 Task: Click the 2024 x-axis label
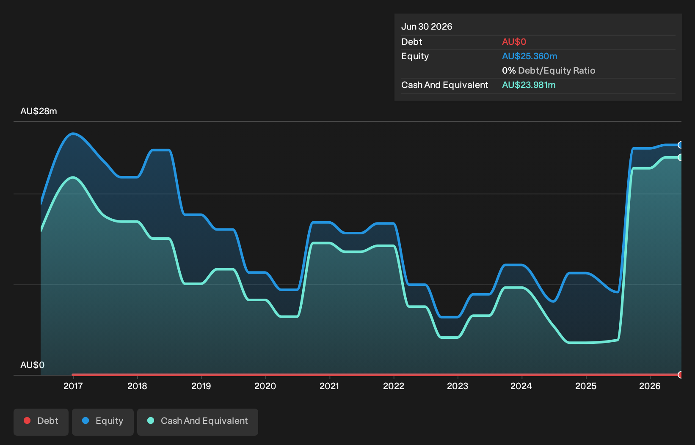click(521, 386)
